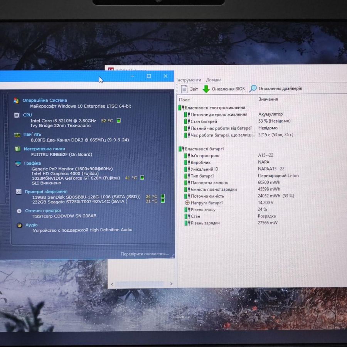Click the Поле column header
This screenshot has width=347, height=347.
[184, 99]
